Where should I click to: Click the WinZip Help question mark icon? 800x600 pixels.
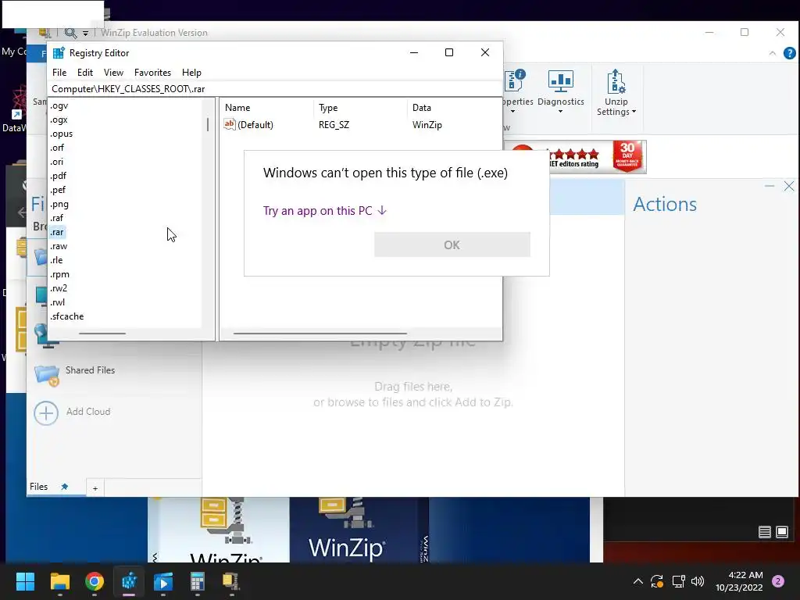(789, 53)
